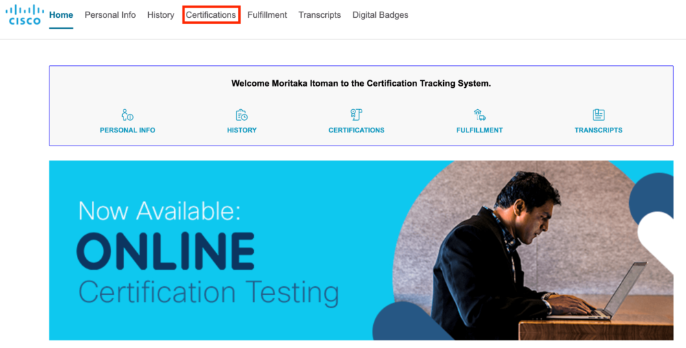
Task: Switch to the Certifications navigation tab
Action: (211, 15)
